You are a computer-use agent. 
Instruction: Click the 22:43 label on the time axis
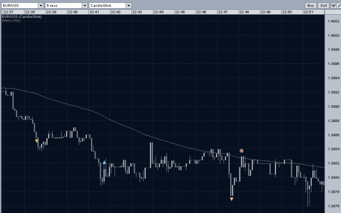[137, 12]
